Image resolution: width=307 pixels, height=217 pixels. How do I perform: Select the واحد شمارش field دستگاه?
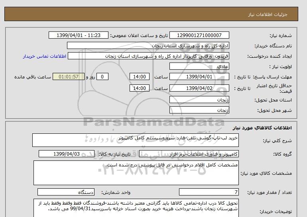pyautogui.click(x=66, y=192)
